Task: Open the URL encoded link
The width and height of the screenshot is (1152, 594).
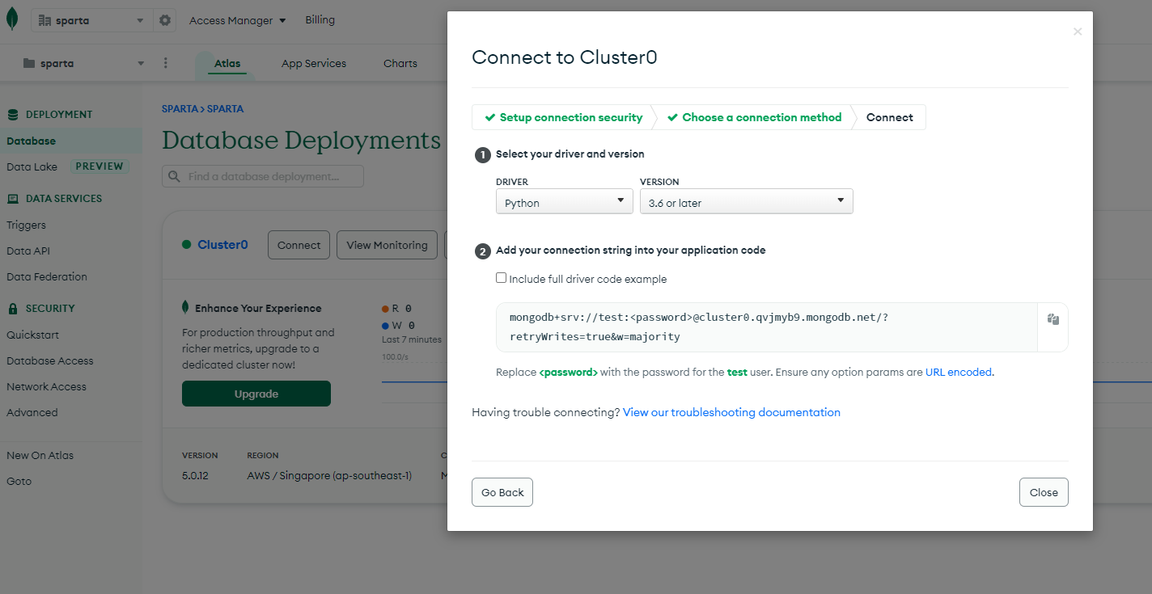Action: [959, 373]
